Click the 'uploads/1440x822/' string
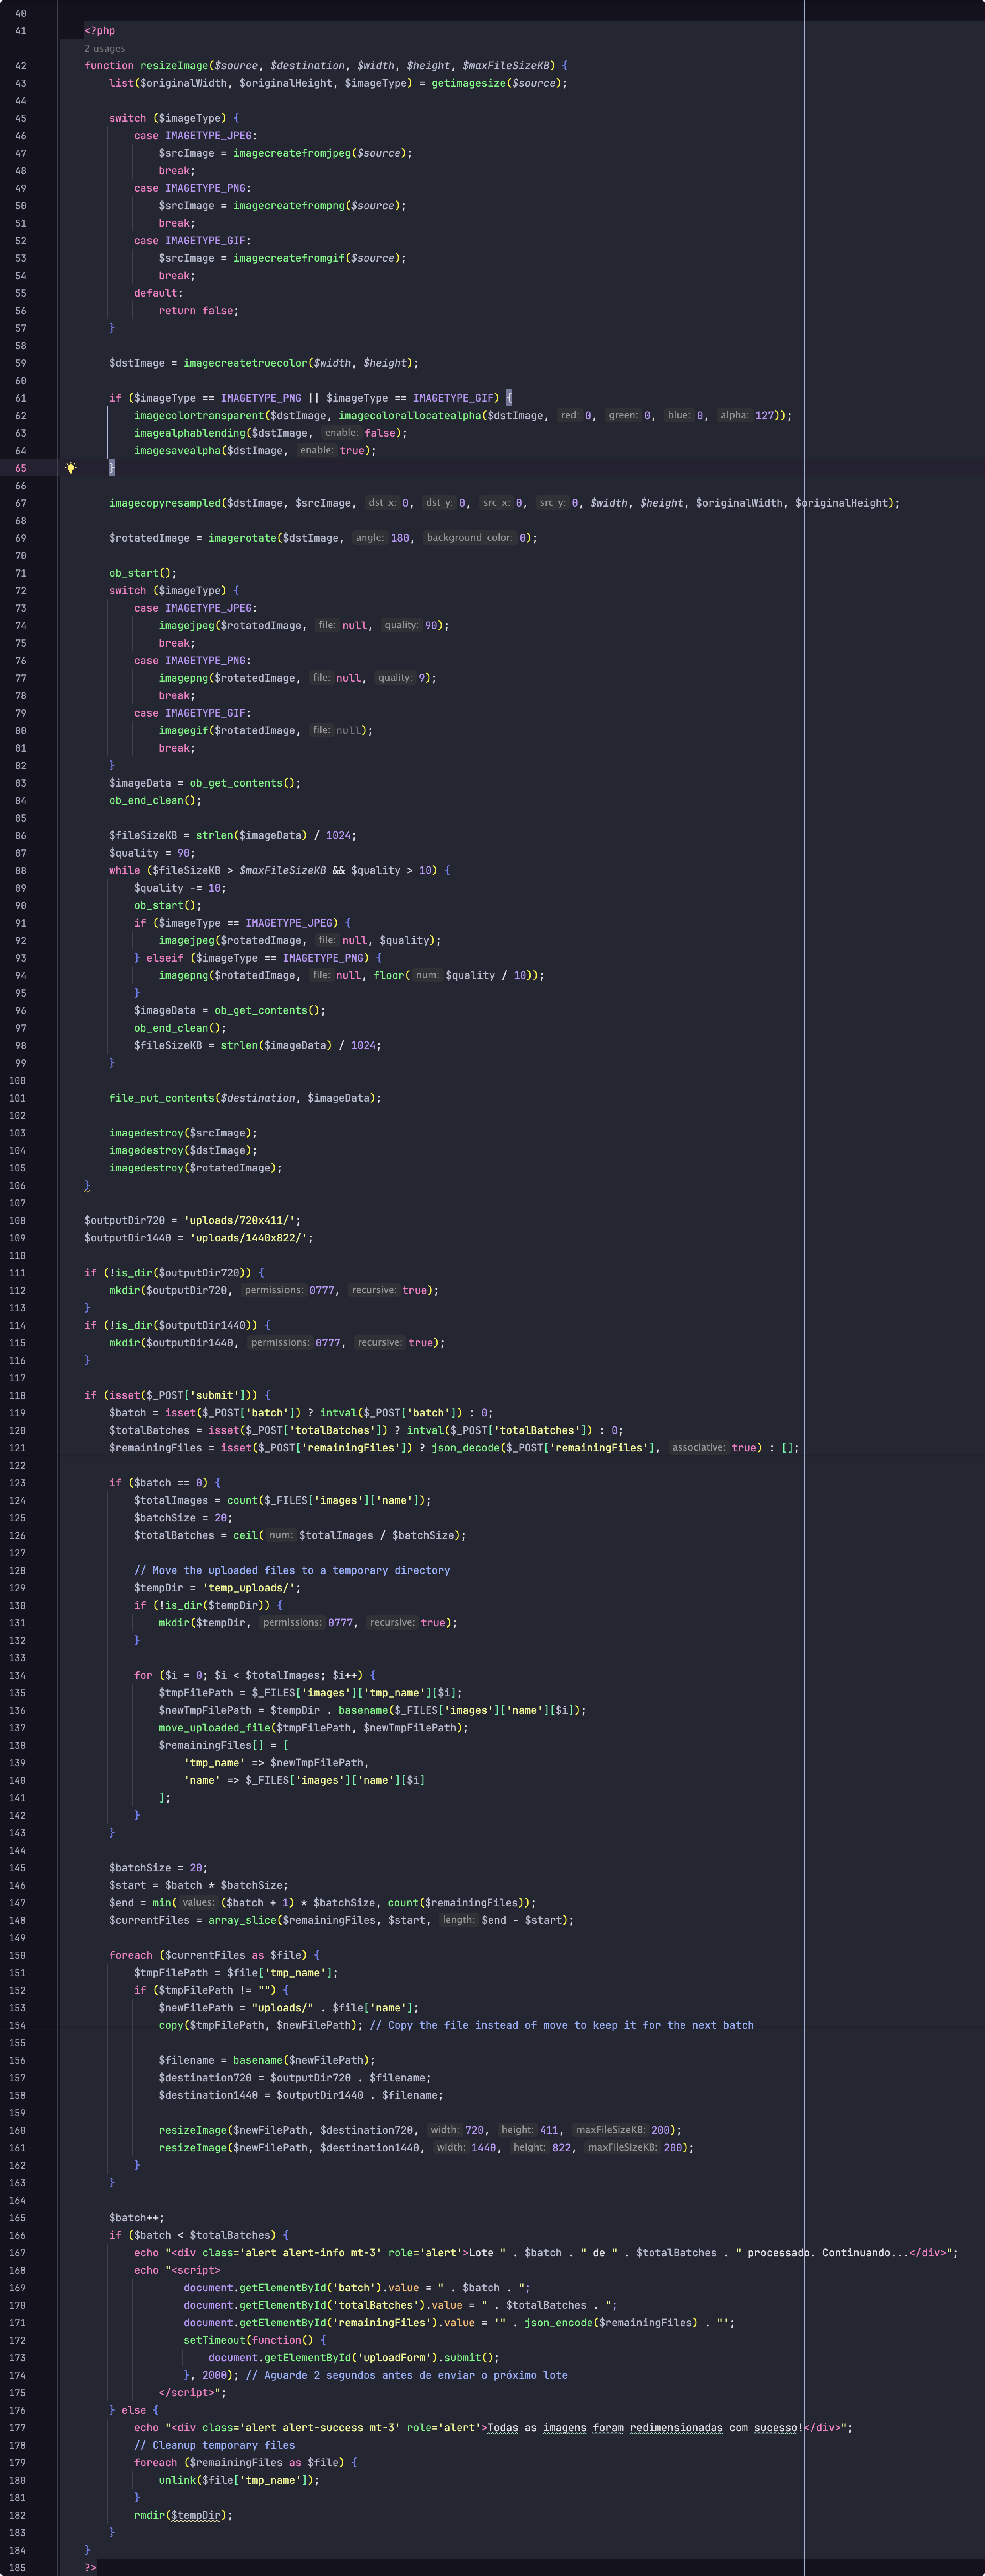The width and height of the screenshot is (985, 2576). 248,1238
